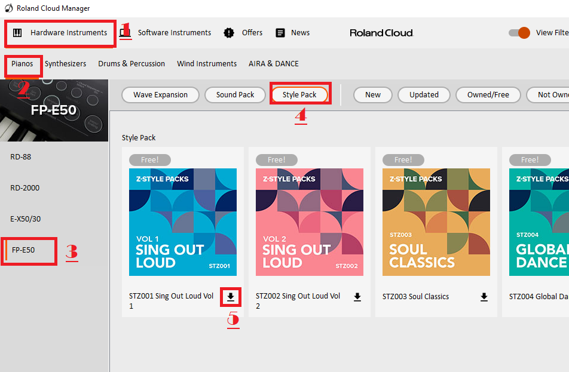Switch to the Wind Instruments tab
The width and height of the screenshot is (569, 372).
[207, 63]
